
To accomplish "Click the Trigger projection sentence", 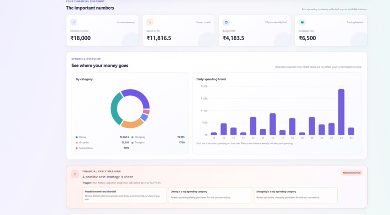I will 121,183.
